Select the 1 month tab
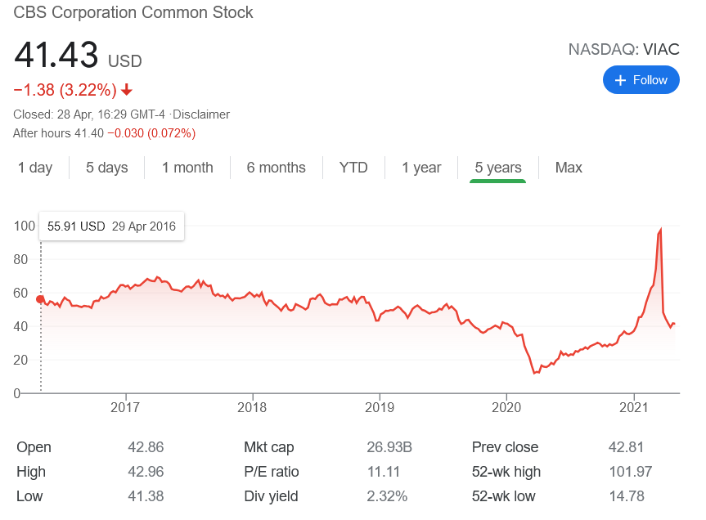 [187, 168]
